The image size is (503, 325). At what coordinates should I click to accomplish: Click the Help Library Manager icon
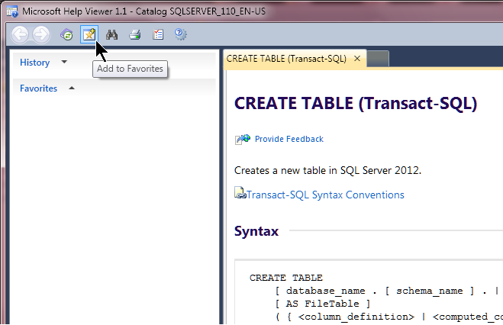(x=180, y=34)
